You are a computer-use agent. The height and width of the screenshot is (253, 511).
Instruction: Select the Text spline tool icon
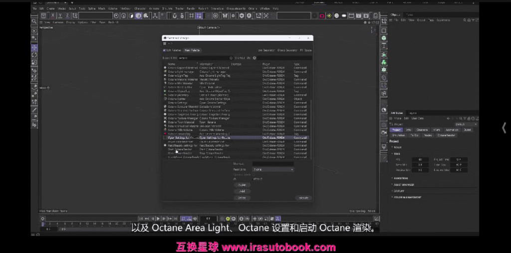(x=384, y=46)
